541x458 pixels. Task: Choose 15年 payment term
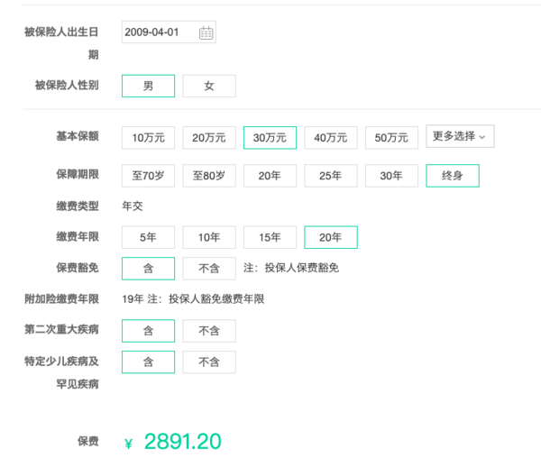(270, 237)
